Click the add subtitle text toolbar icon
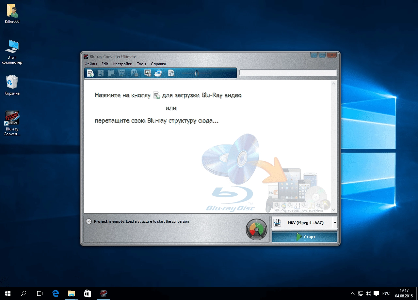The width and height of the screenshot is (418, 300). pyautogui.click(x=111, y=73)
